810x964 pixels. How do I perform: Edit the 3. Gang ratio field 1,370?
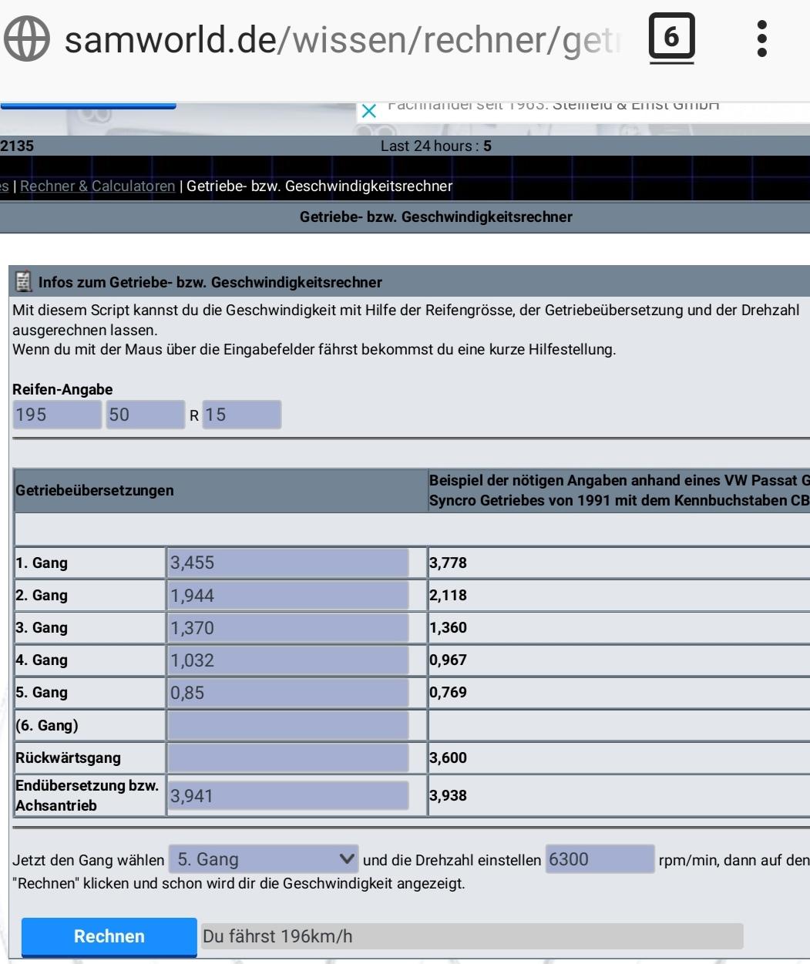click(x=288, y=628)
